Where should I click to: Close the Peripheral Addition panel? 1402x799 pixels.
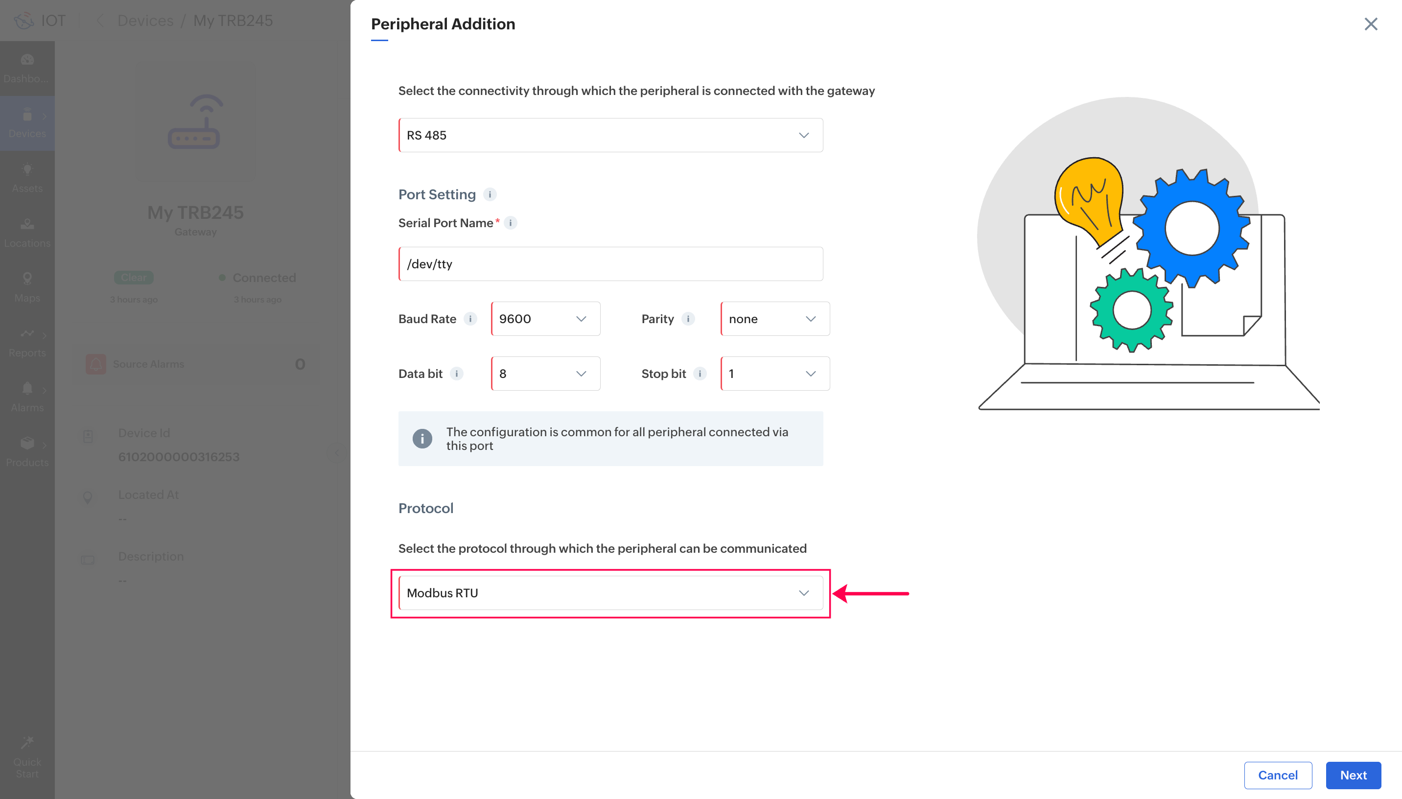tap(1371, 24)
